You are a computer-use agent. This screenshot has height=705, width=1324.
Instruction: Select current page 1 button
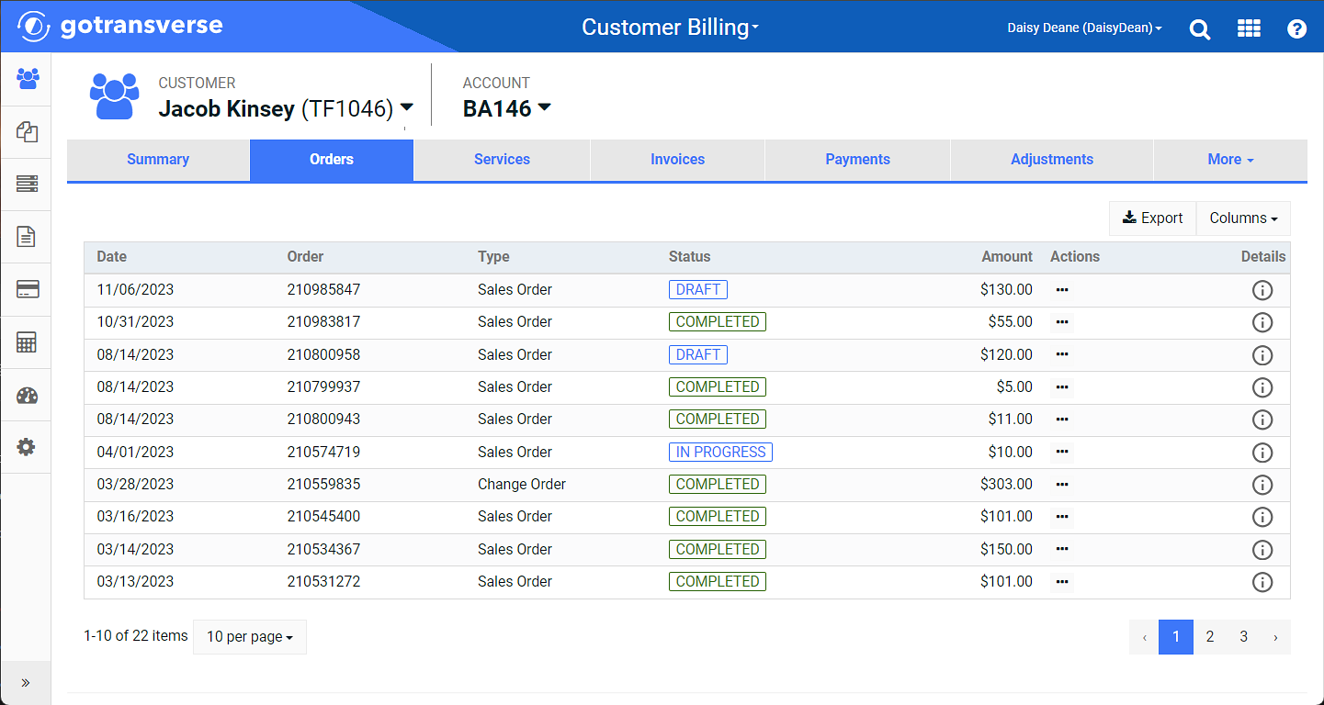point(1176,637)
